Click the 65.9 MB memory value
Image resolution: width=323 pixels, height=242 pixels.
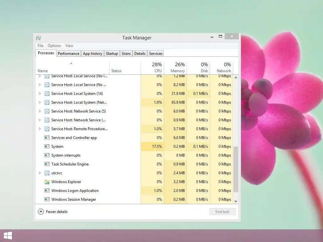178,102
